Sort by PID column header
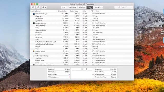Viewport: 164px width, 92px height. 92,11
